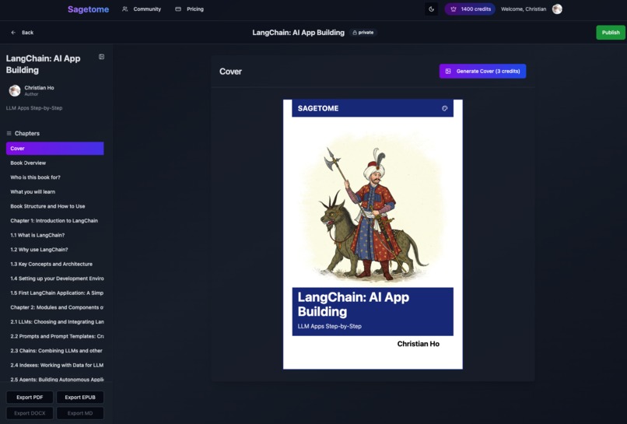Go Back with the arrow button
Screen dimensions: 627x424
[23, 33]
